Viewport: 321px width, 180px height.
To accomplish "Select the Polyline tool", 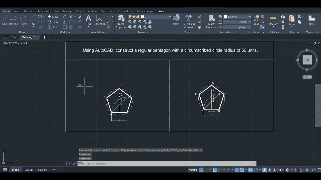I will (x=14, y=20).
